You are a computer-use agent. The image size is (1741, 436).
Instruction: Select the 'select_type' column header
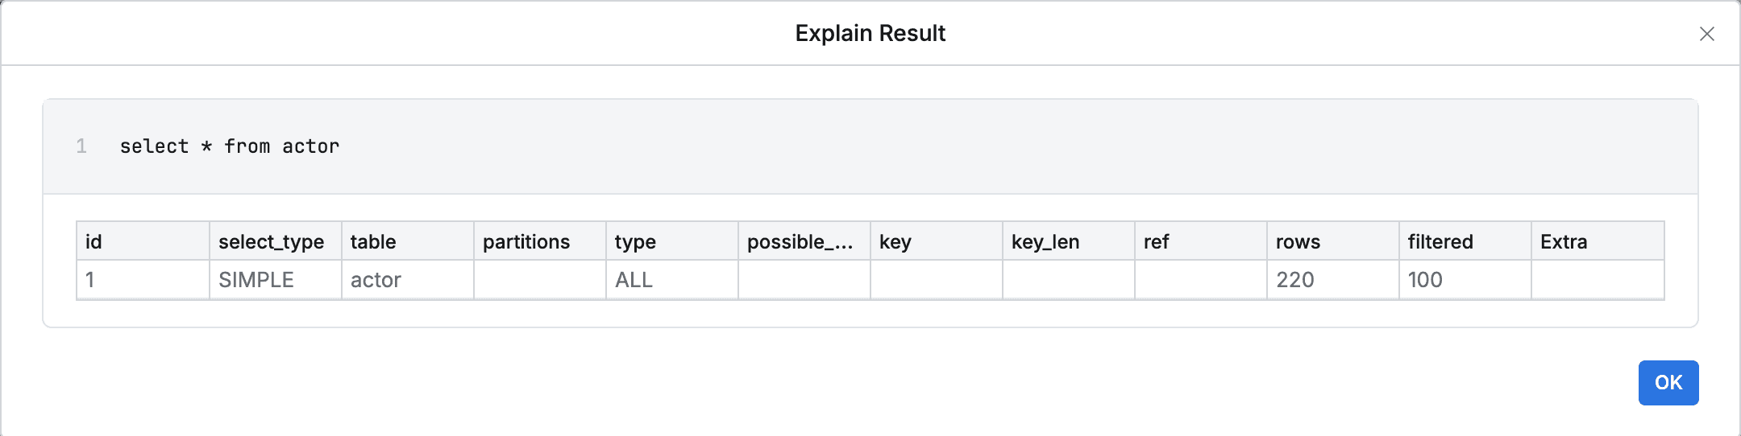coord(271,241)
